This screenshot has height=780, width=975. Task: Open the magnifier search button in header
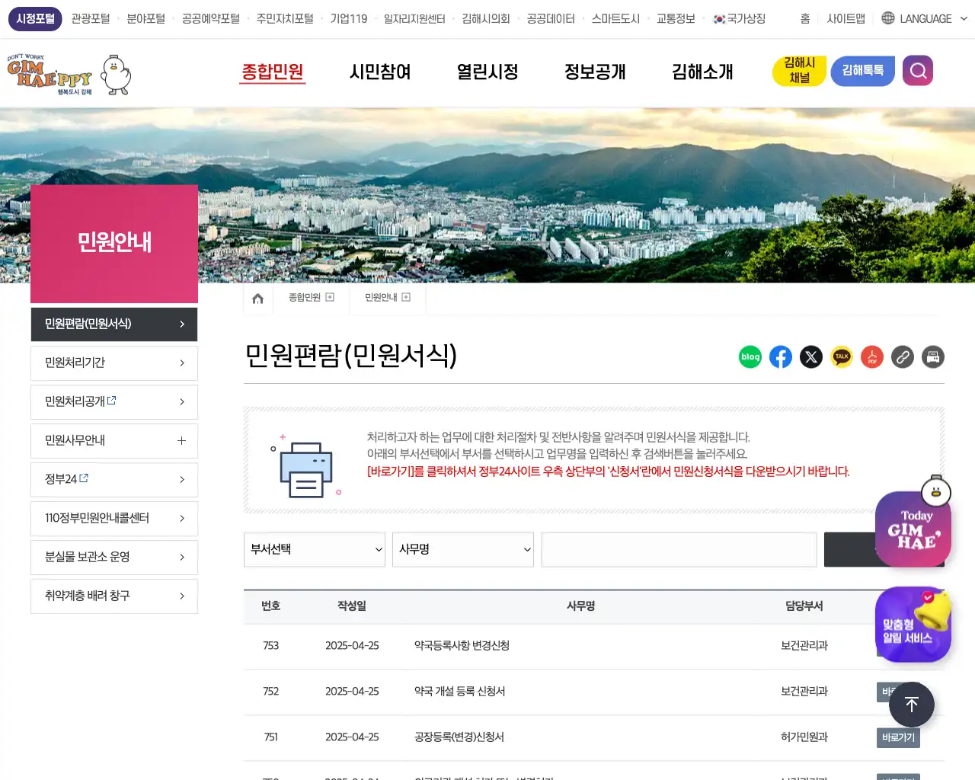pos(918,71)
